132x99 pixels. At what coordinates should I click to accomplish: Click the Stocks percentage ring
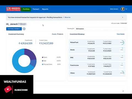click(x=122, y=50)
